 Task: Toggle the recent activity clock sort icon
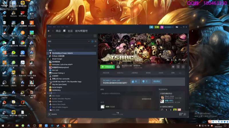click(x=92, y=41)
